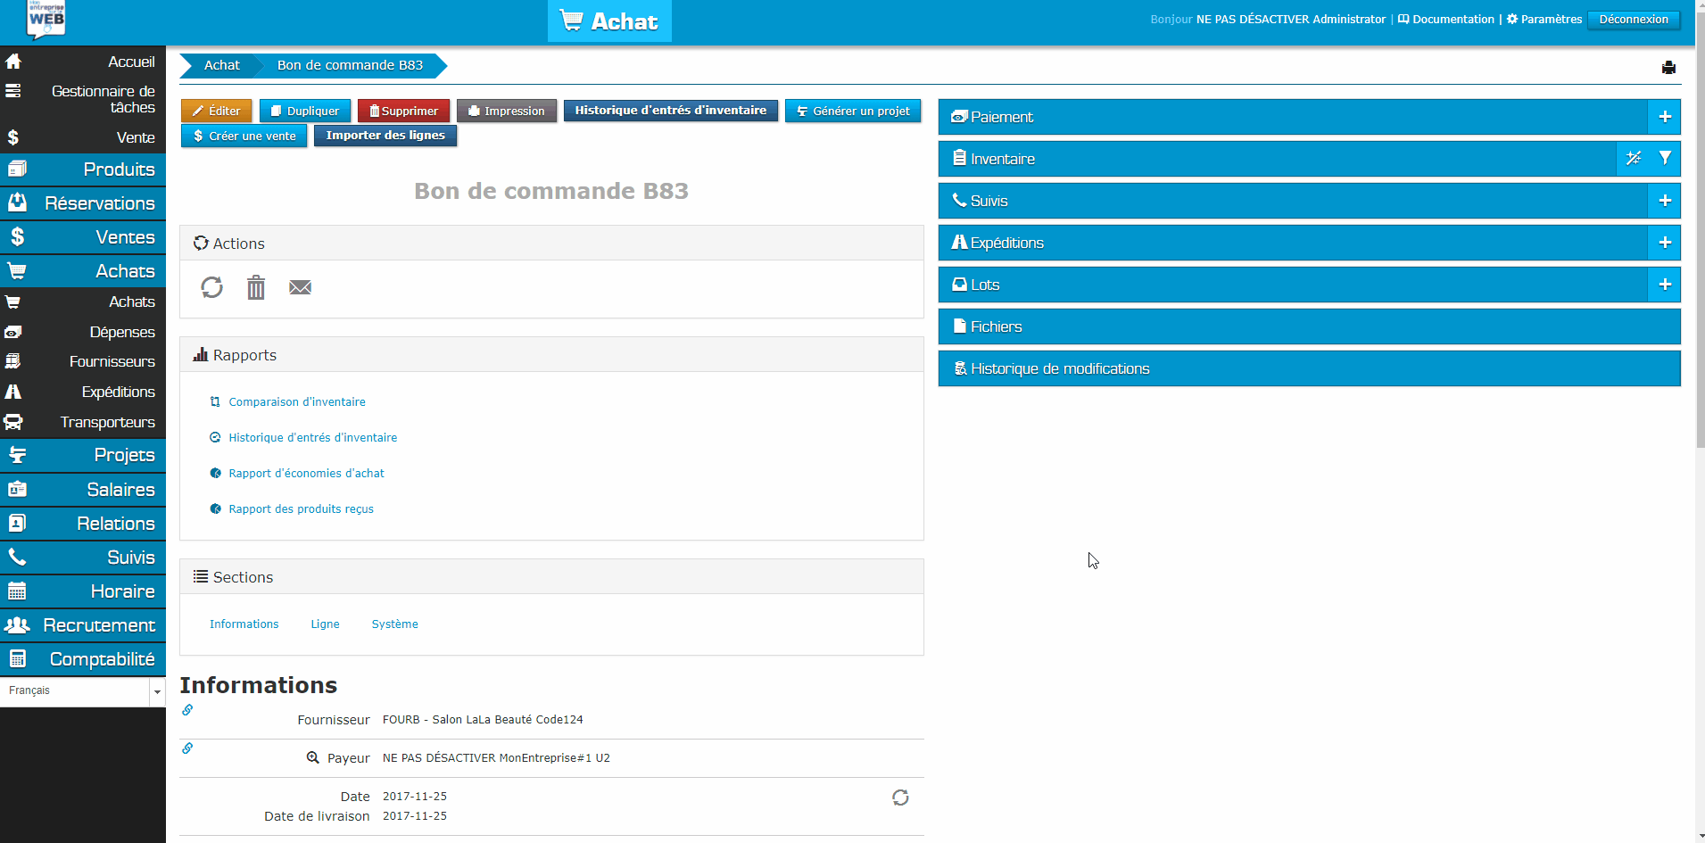
Task: Expand the Fichiers panel
Action: coord(1309,326)
